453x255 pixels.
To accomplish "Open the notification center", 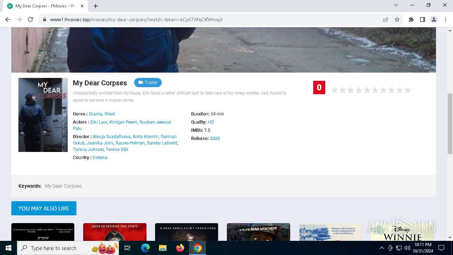I will coord(441,248).
